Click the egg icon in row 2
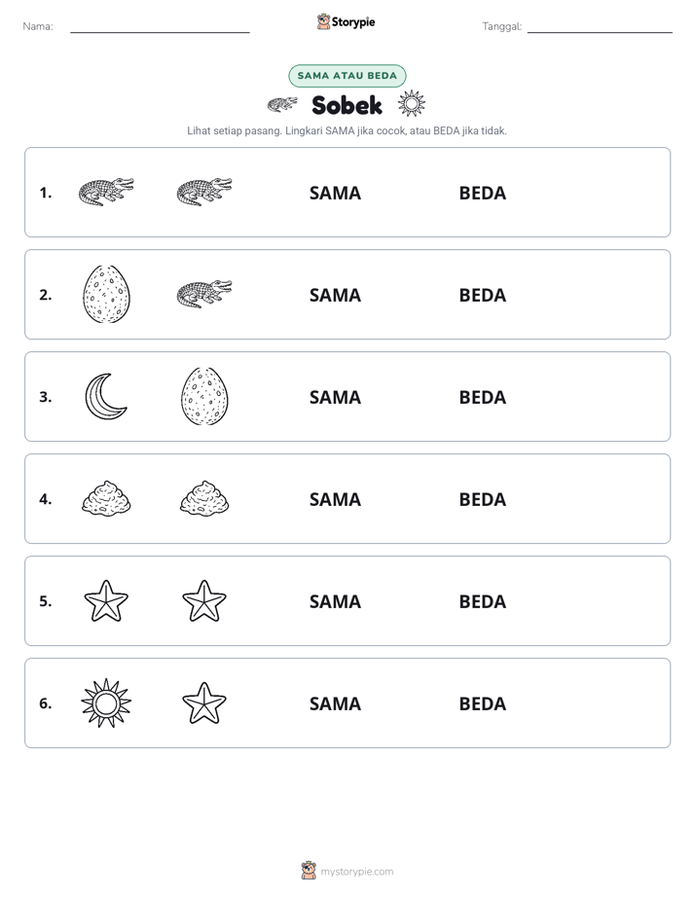The width and height of the screenshot is (695, 899). pyautogui.click(x=106, y=294)
